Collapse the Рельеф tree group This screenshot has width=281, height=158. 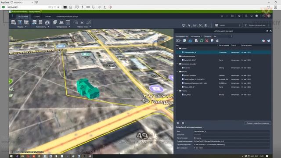pos(177,72)
